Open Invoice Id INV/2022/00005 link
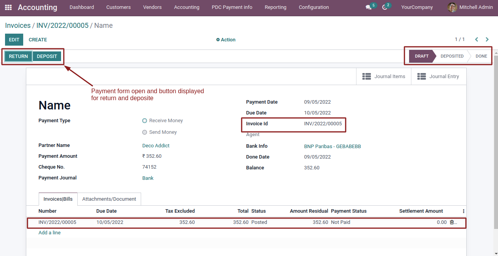 click(323, 124)
